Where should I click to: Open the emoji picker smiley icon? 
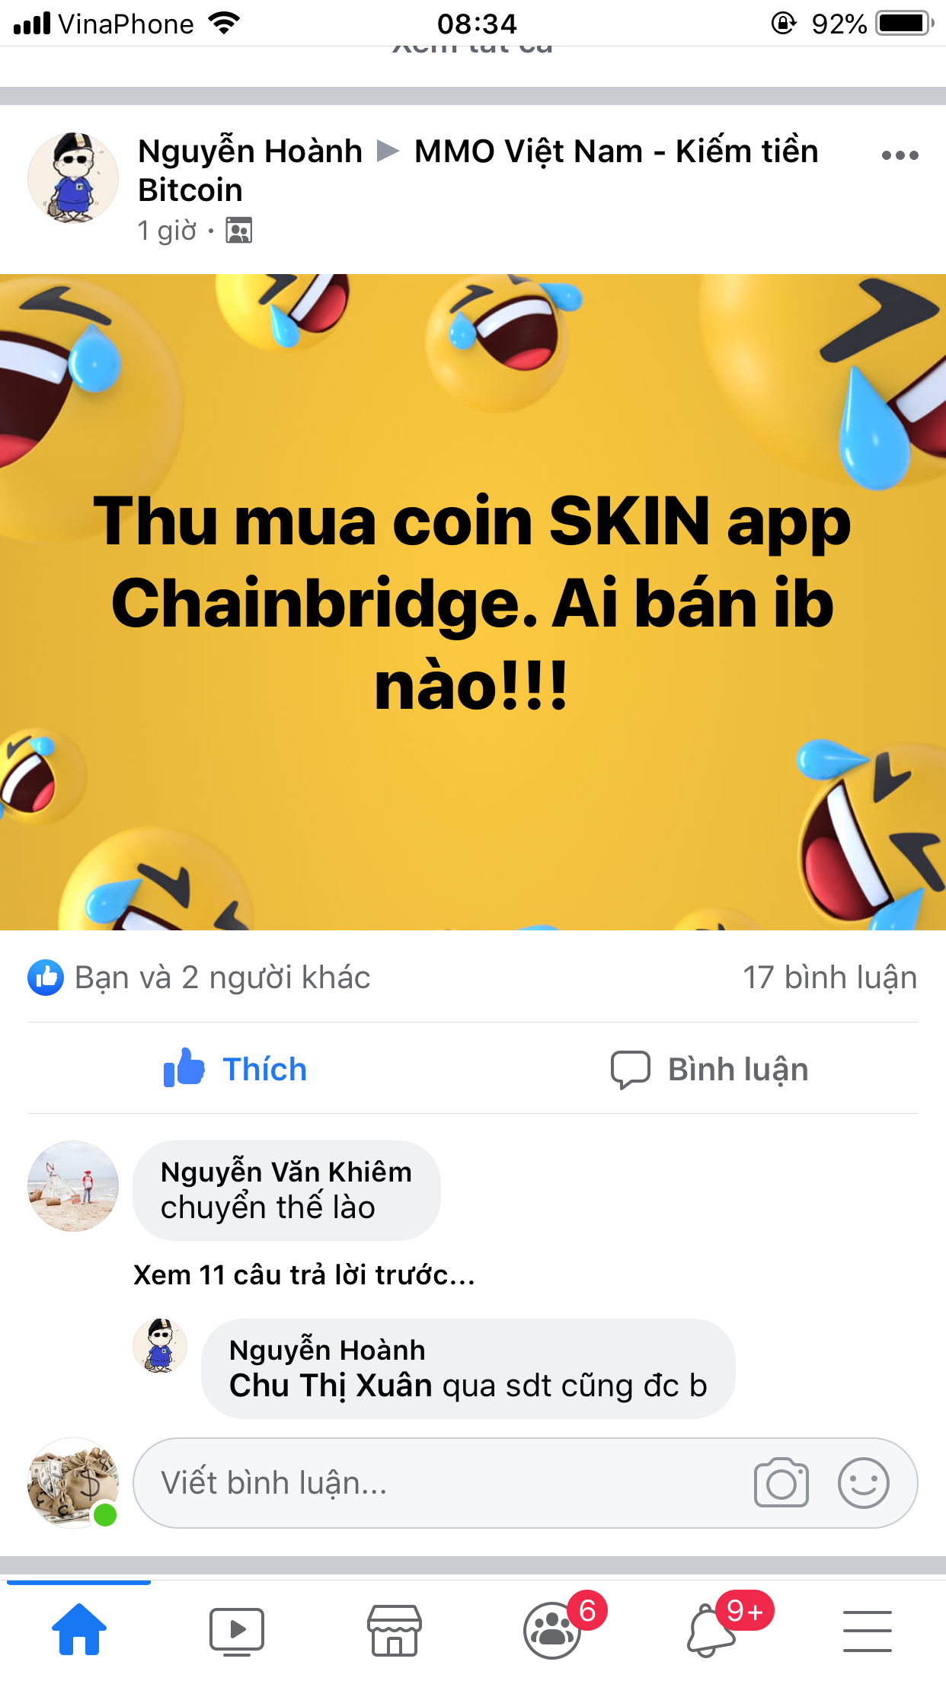click(x=863, y=1482)
